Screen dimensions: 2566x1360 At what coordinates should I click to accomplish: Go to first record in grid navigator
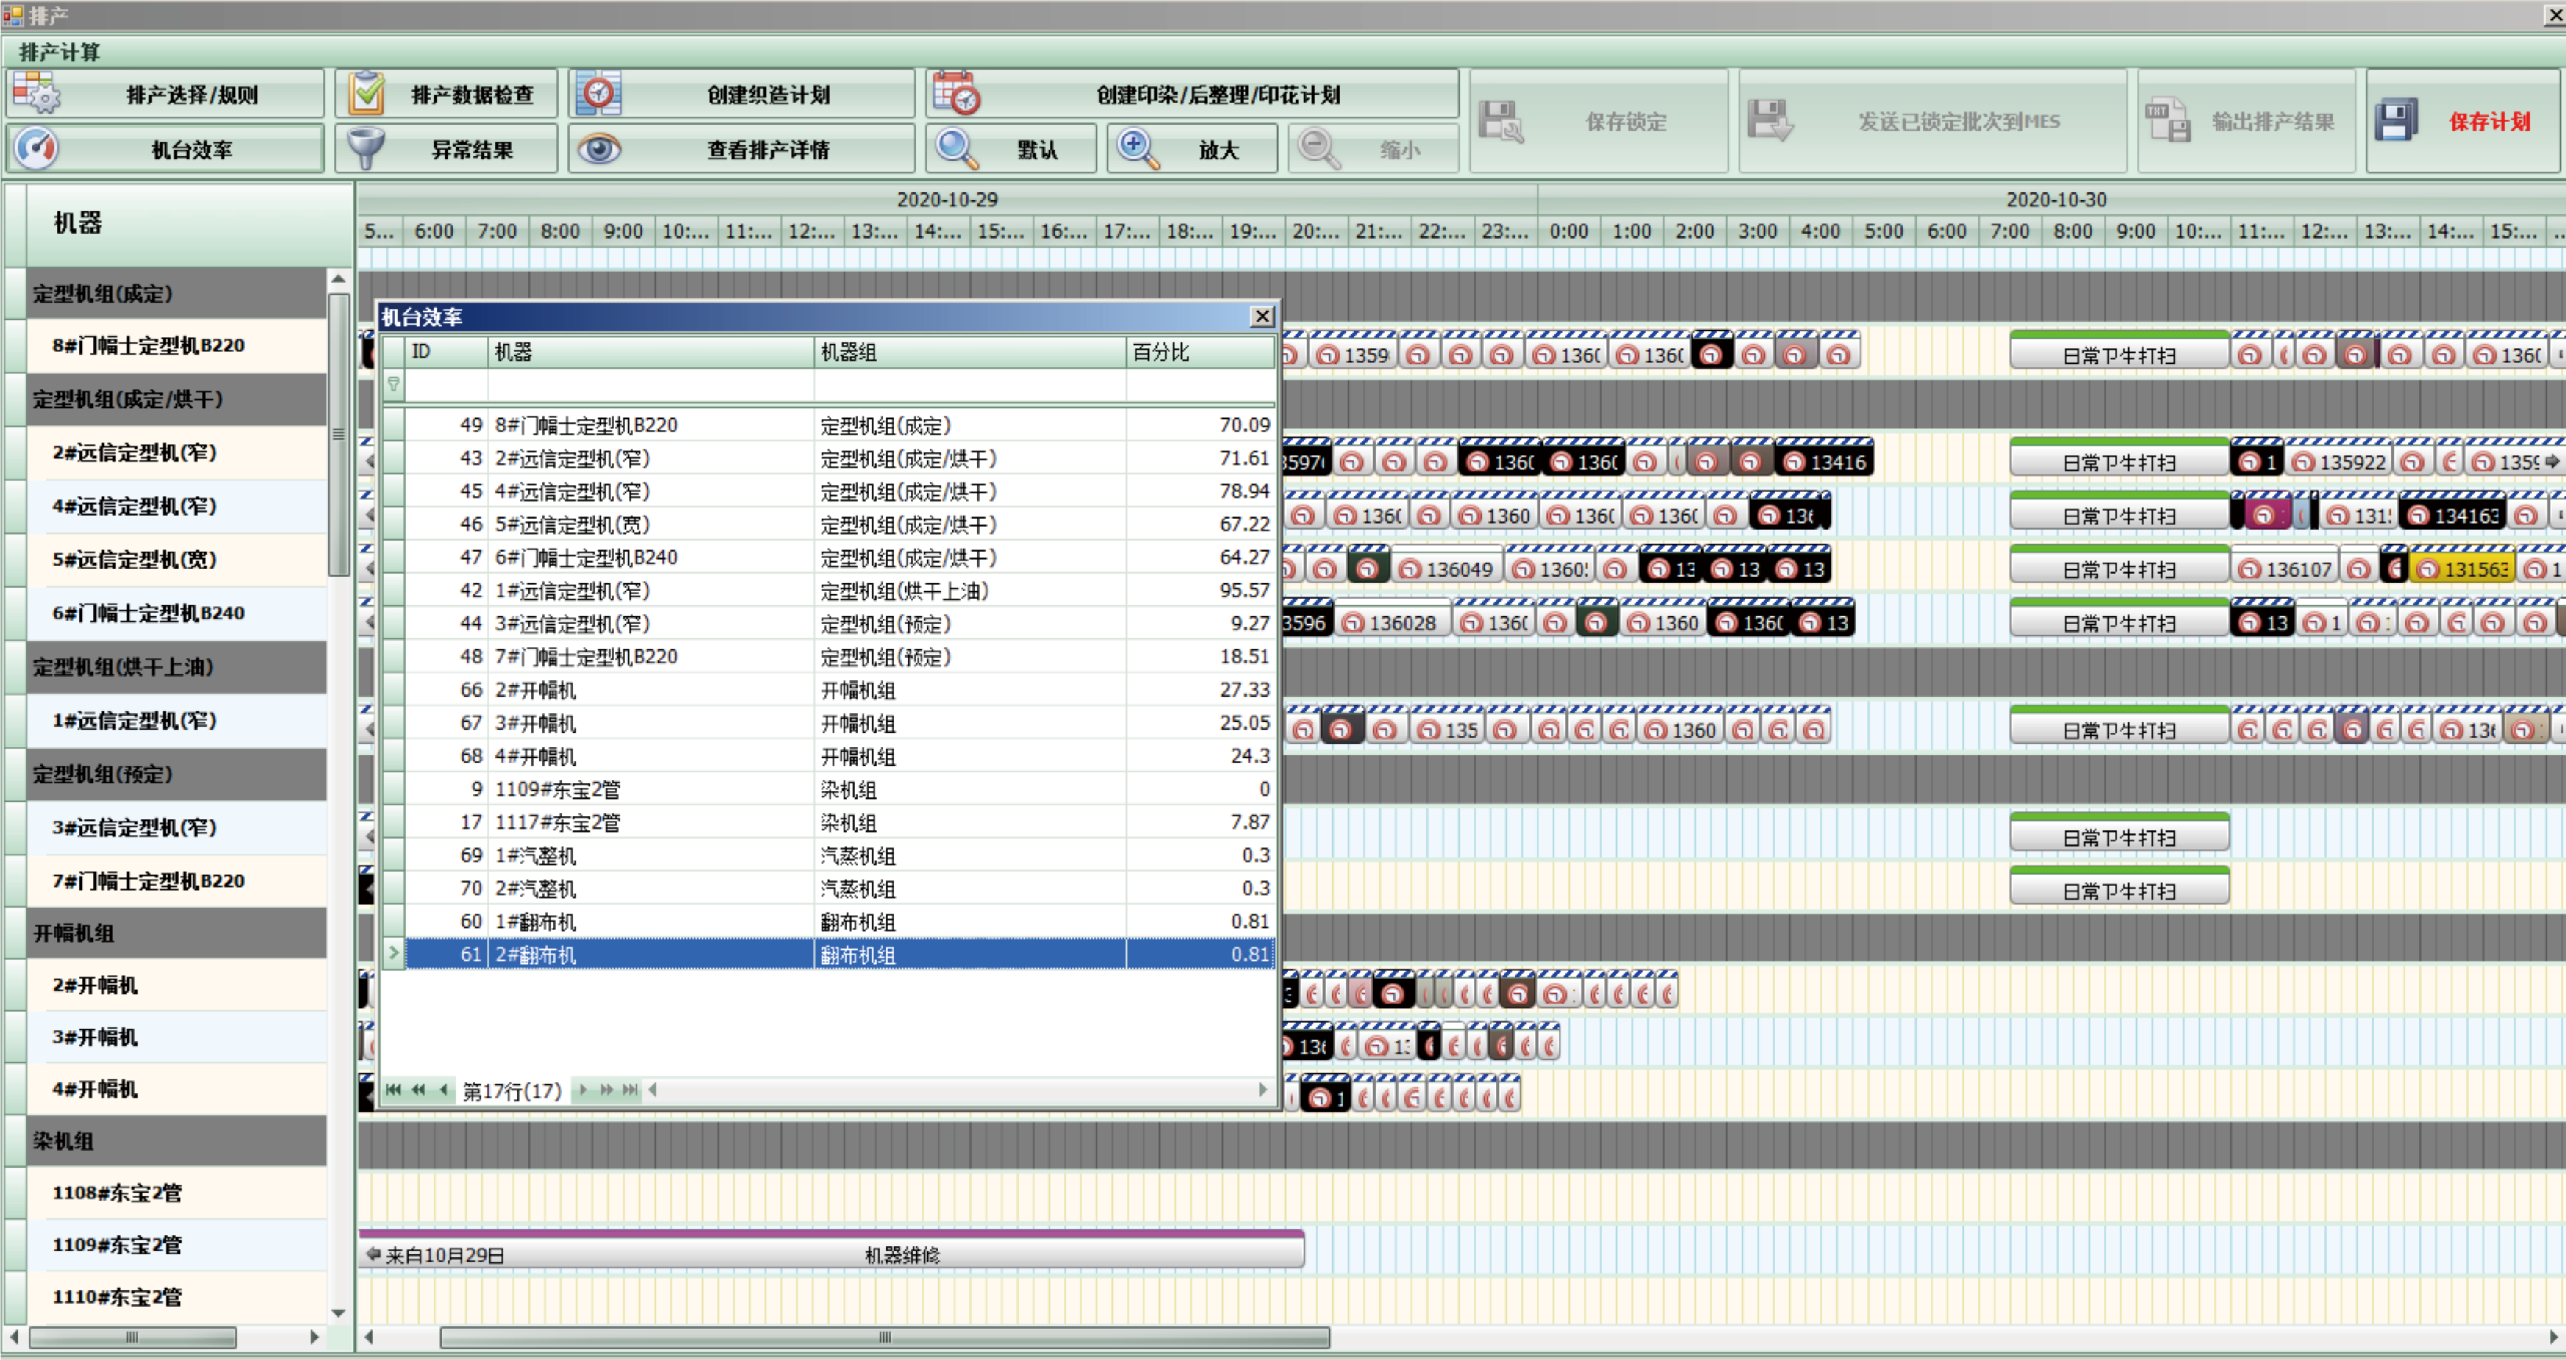pos(393,1090)
